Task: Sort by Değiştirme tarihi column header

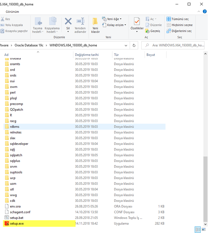Action: [x=87, y=55]
